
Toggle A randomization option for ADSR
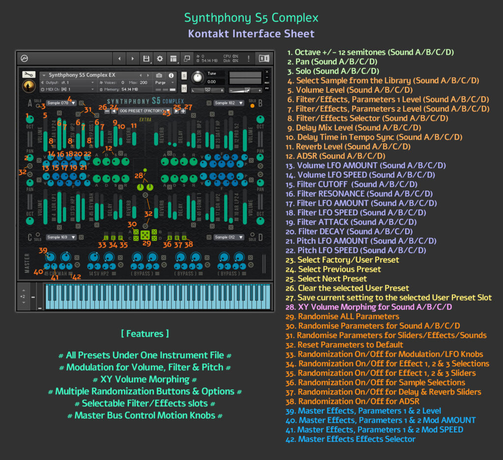click(x=184, y=238)
